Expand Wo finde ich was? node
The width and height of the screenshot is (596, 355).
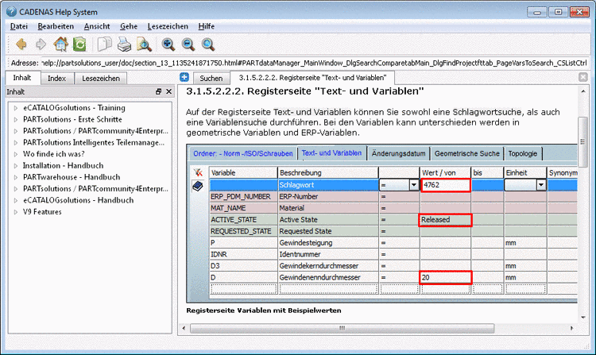16,154
